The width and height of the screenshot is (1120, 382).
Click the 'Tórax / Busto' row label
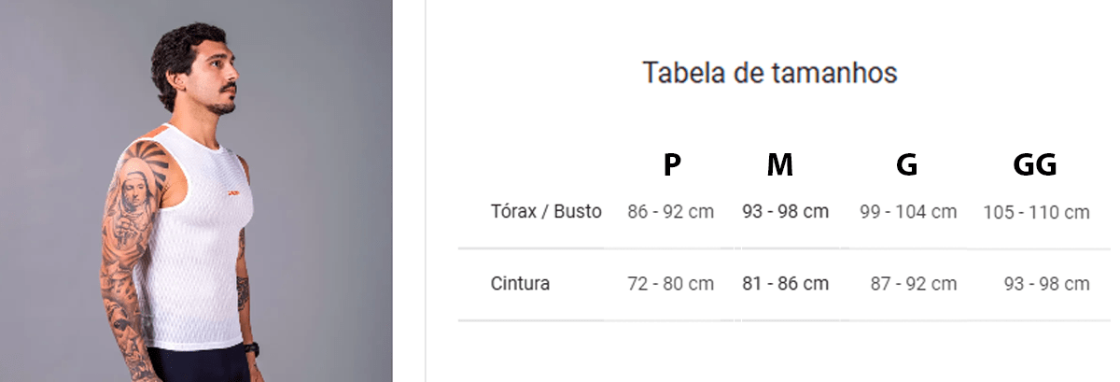(x=546, y=211)
